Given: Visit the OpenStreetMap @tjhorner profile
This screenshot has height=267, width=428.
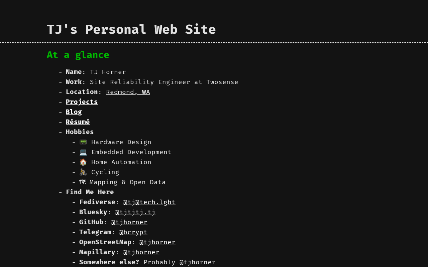Looking at the screenshot, I should coord(157,242).
